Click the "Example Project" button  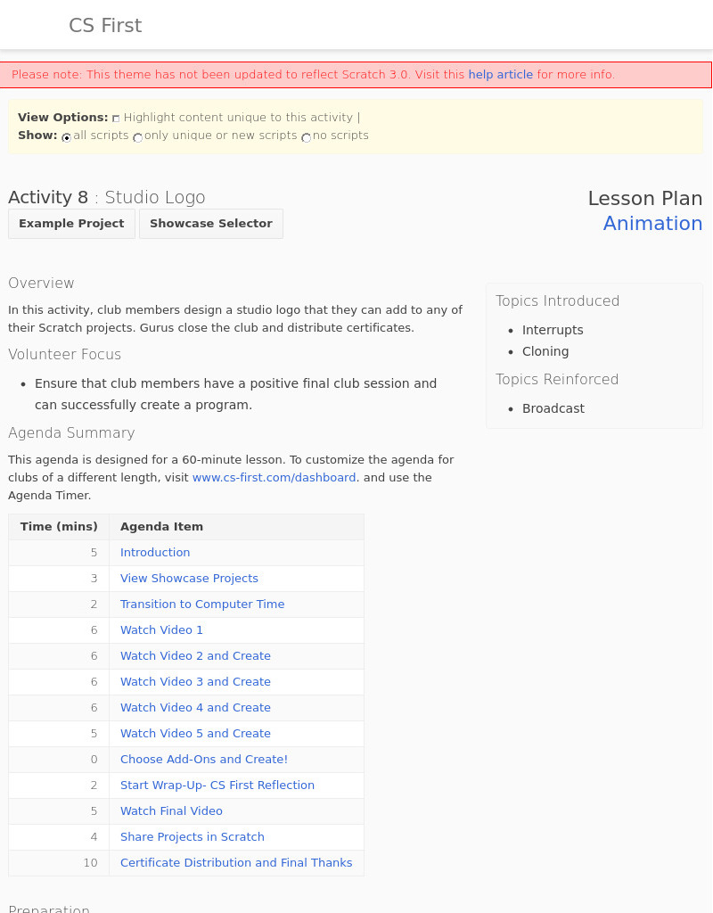71,223
